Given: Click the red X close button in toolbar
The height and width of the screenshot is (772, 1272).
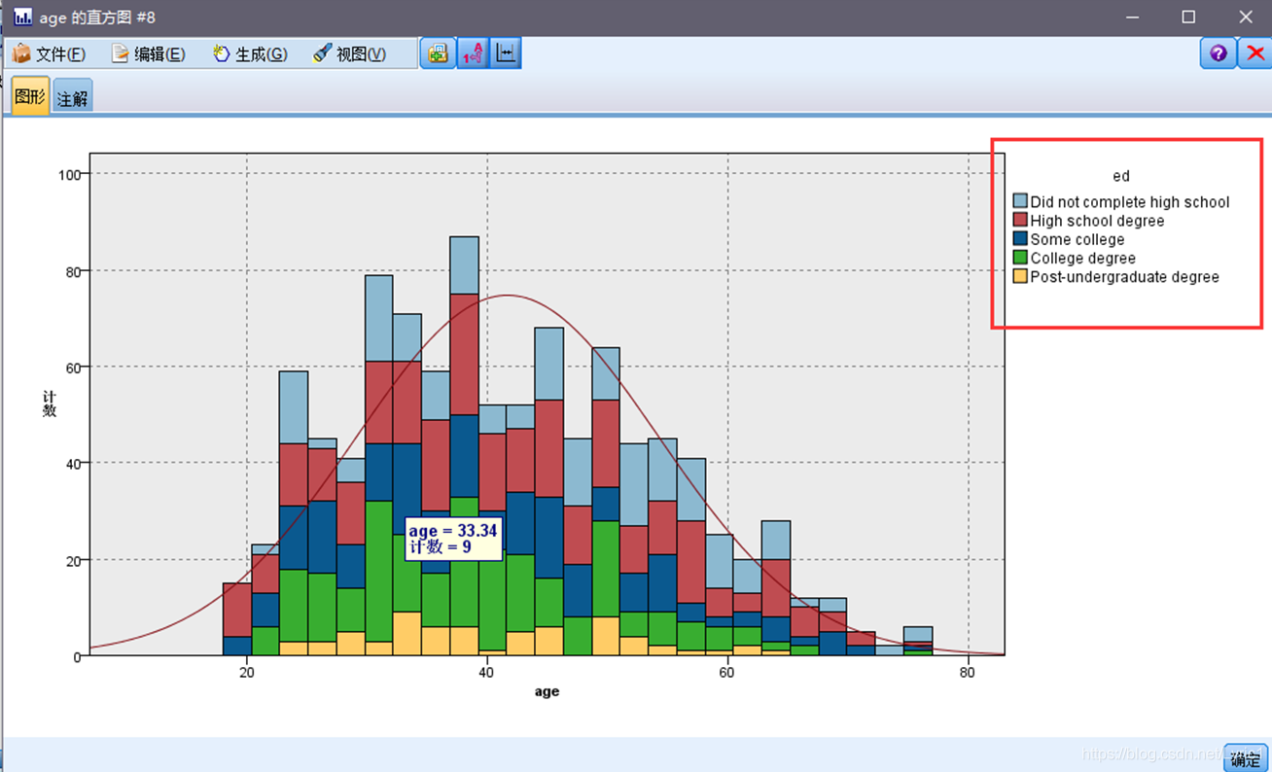Looking at the screenshot, I should [x=1254, y=53].
